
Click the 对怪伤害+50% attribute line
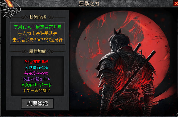(x=36, y=62)
